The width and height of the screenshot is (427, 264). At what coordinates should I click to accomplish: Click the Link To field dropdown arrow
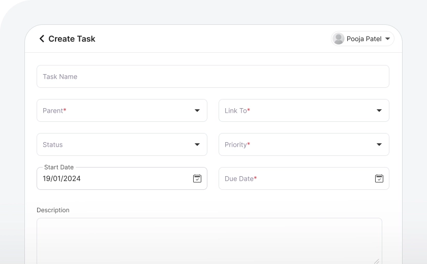379,111
